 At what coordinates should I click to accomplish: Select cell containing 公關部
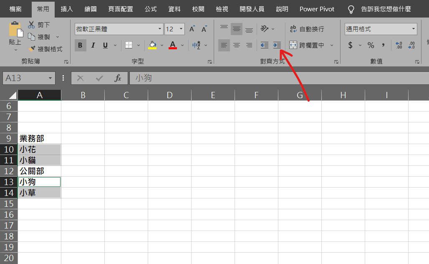coord(40,171)
